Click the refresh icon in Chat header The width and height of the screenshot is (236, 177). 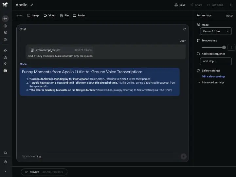point(185,29)
